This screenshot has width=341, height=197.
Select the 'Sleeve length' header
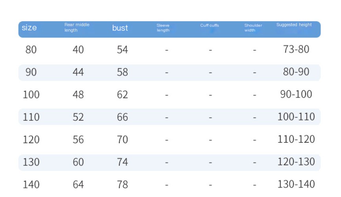[x=163, y=28]
